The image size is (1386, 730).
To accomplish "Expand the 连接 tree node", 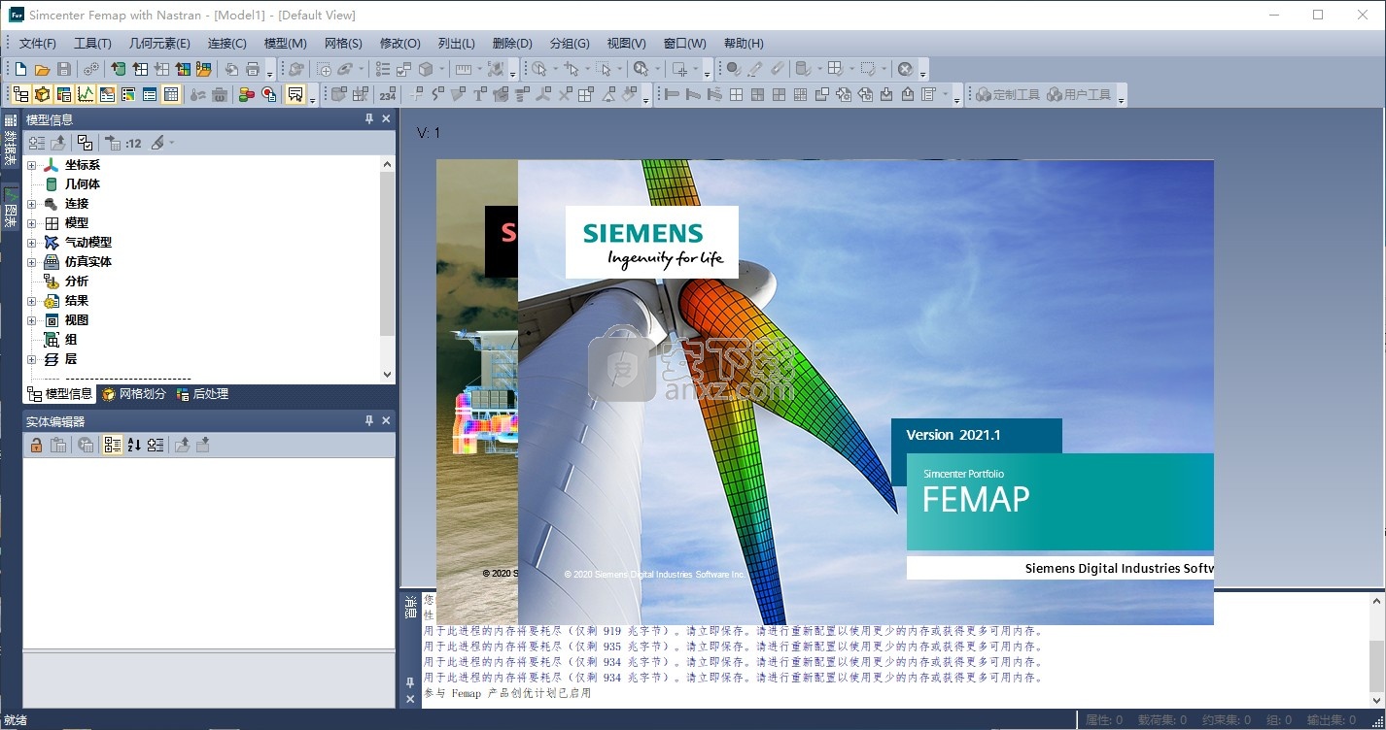I will click(31, 204).
